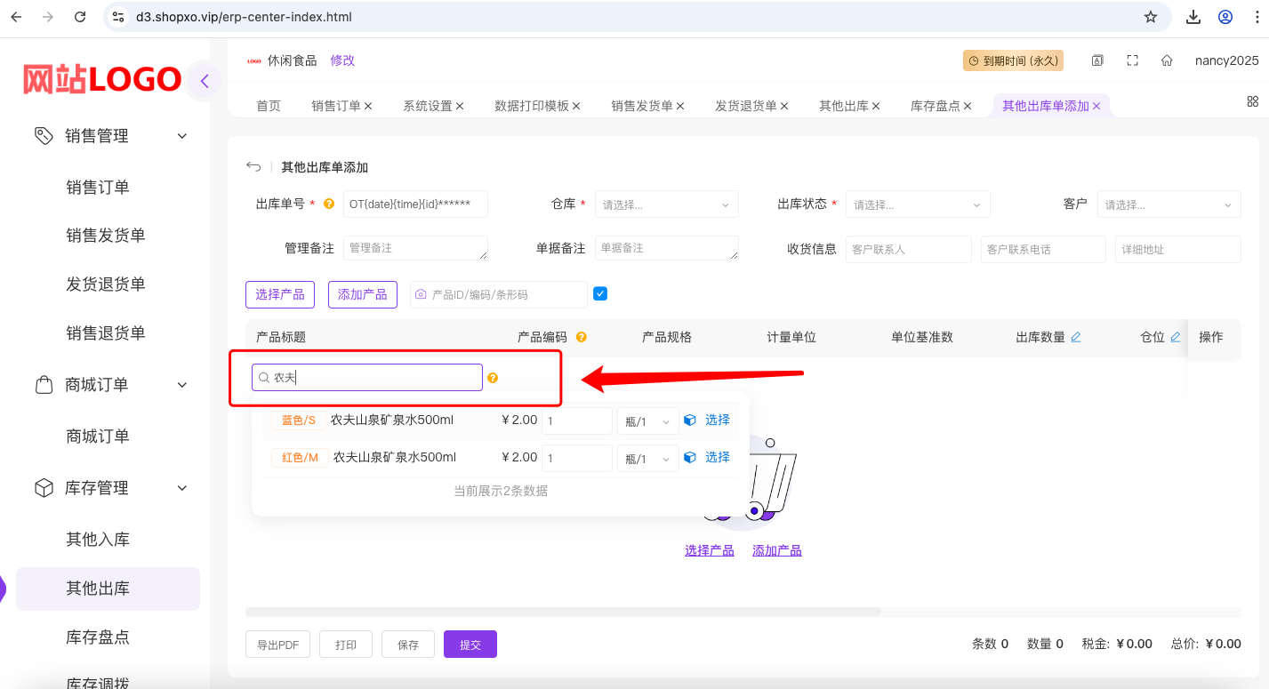1269x689 pixels.
Task: Click the 保存 button
Action: pyautogui.click(x=408, y=645)
